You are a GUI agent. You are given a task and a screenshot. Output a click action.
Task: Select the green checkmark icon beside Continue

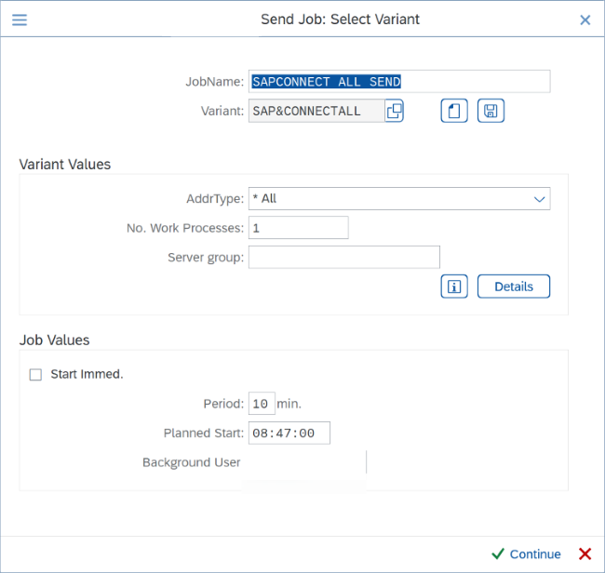[x=498, y=554]
